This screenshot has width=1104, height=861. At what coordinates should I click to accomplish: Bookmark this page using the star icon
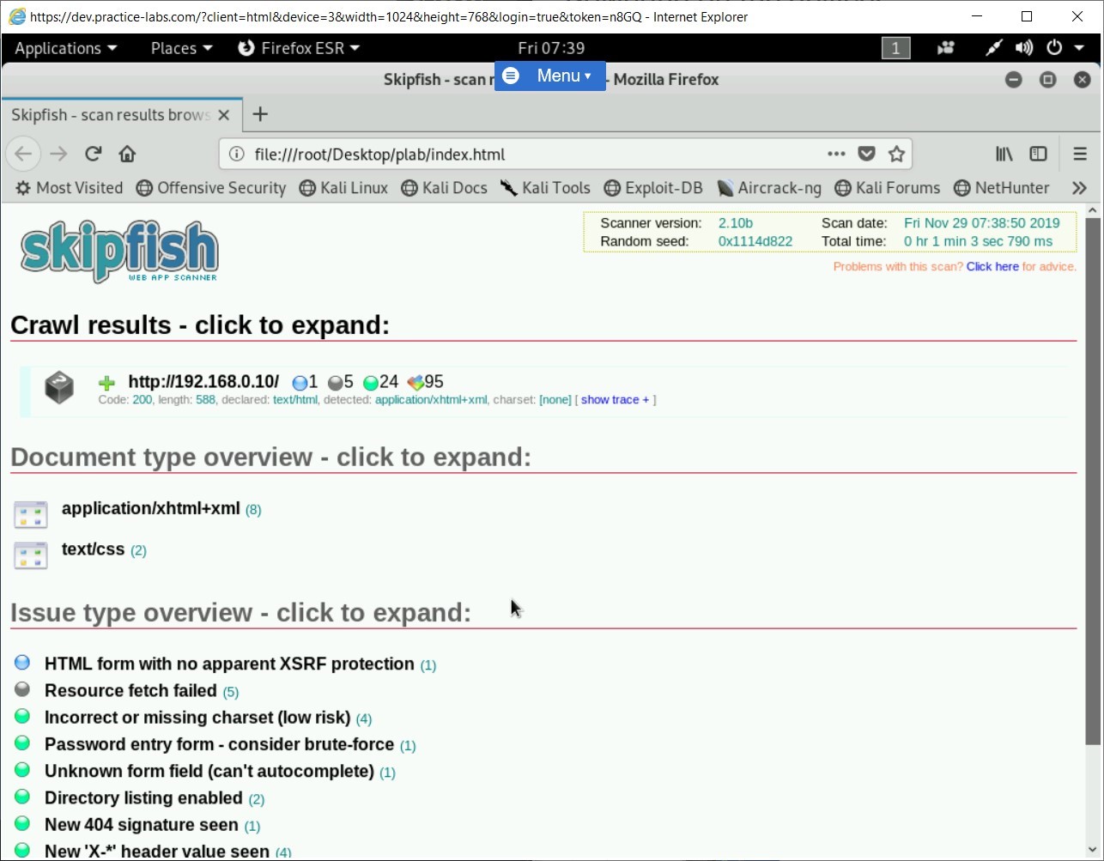(896, 154)
